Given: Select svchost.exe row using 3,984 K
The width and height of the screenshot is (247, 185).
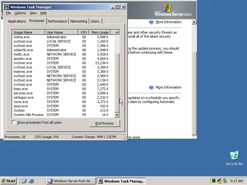Looking at the screenshot, I should coord(63,76).
